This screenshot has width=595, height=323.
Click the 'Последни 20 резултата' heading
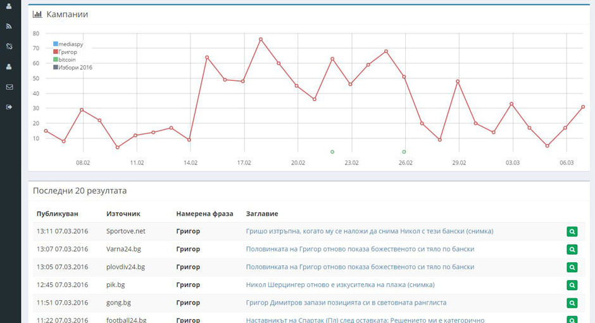(80, 191)
